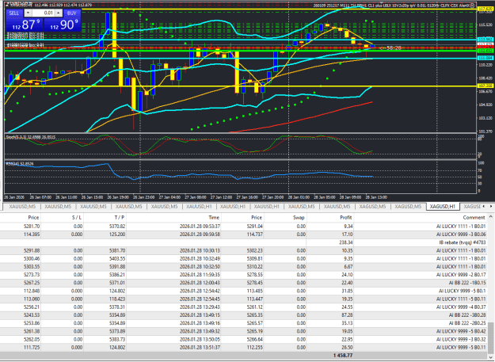Click the RSI(14) indicator label

tap(21, 163)
